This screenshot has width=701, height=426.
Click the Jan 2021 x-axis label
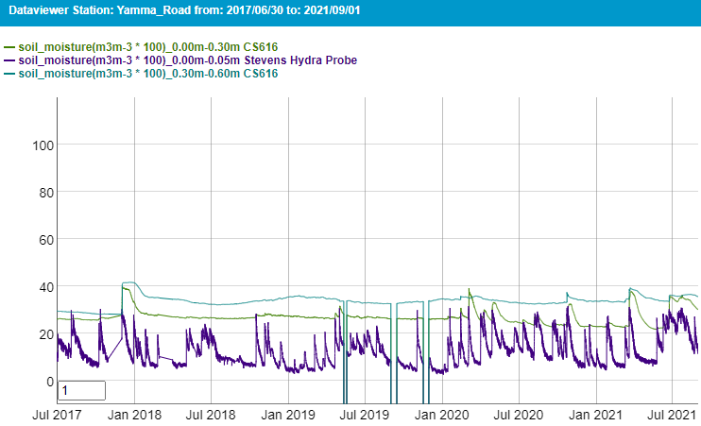(595, 415)
